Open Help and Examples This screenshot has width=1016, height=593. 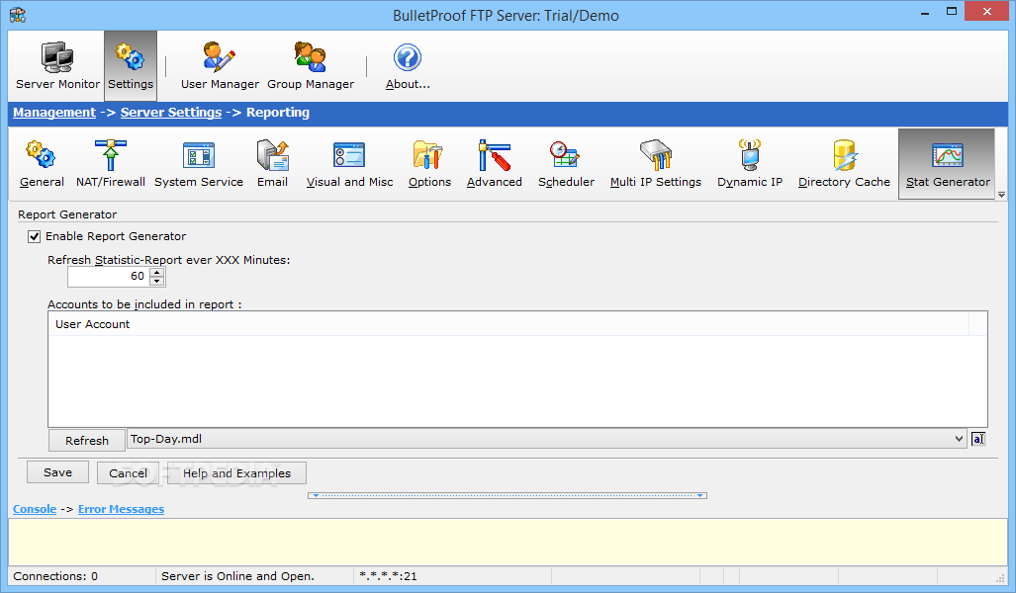pyautogui.click(x=236, y=473)
